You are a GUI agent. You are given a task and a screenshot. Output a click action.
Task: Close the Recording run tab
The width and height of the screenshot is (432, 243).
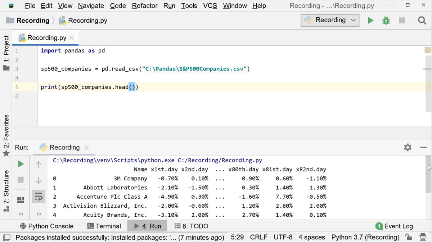(86, 148)
